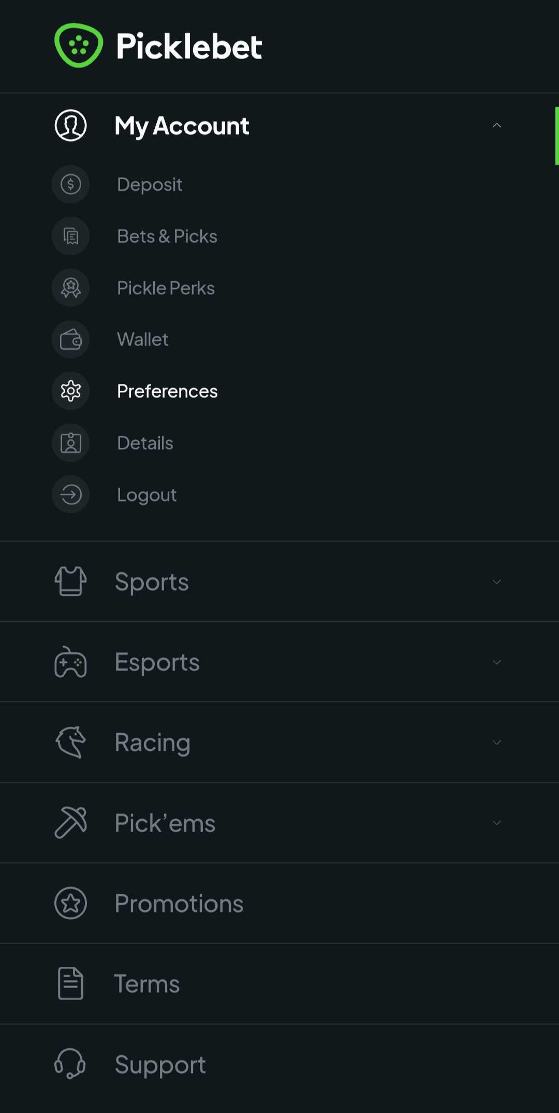Viewport: 559px width, 1113px height.
Task: Click the Support headset icon
Action: tap(70, 1064)
